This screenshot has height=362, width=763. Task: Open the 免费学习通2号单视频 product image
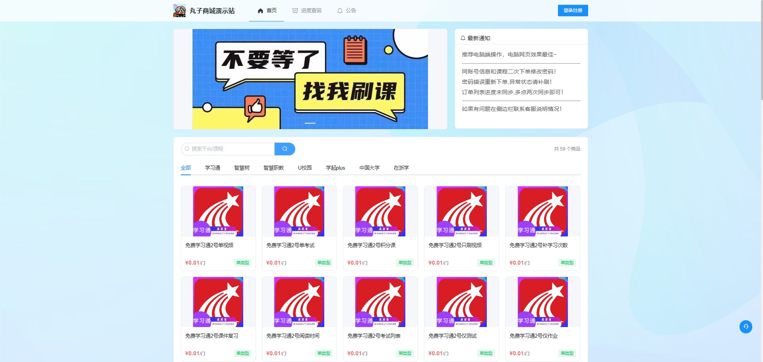(x=218, y=211)
